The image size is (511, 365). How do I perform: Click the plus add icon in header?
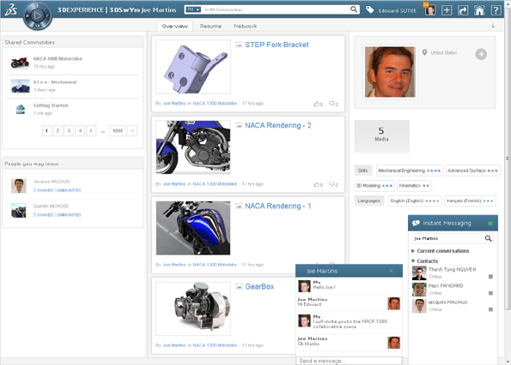coord(447,10)
